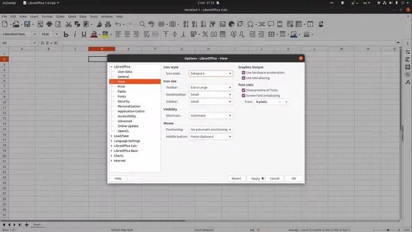Toggle Show preview of fonts checkbox
The image size is (412, 232).
(x=243, y=90)
